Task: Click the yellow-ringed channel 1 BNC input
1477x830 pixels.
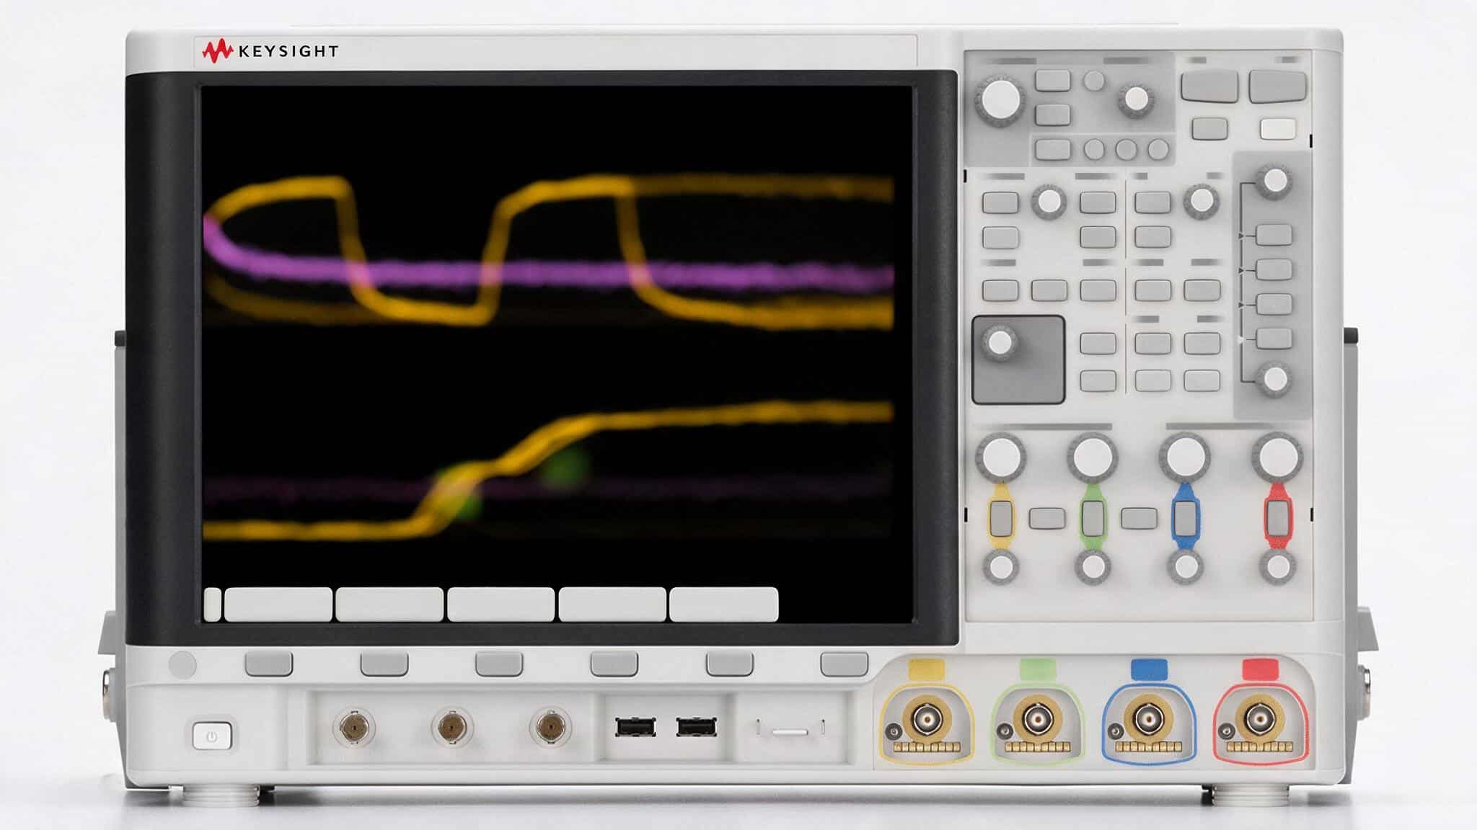Action: tap(926, 718)
